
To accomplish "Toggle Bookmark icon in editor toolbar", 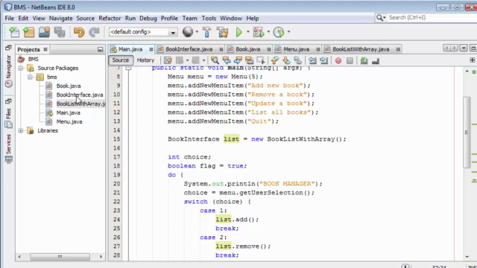I will [x=298, y=60].
